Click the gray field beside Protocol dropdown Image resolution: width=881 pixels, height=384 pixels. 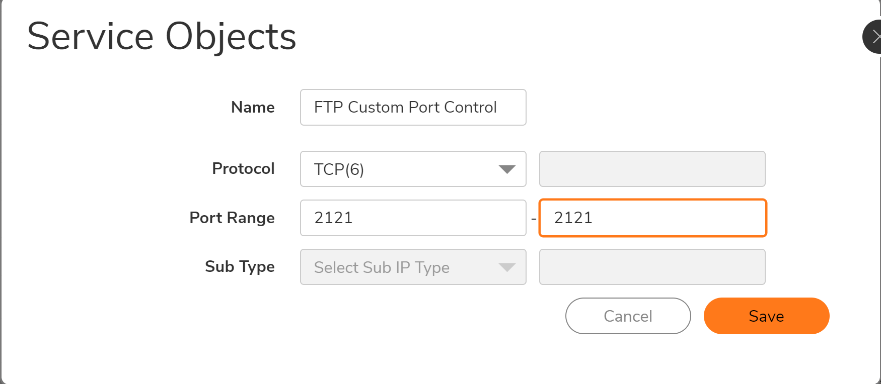tap(652, 169)
